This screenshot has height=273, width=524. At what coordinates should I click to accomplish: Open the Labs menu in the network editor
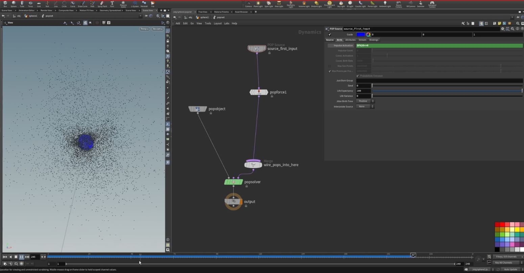coord(227,23)
